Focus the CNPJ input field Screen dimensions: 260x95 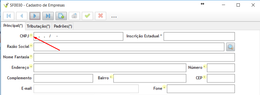click(x=79, y=36)
